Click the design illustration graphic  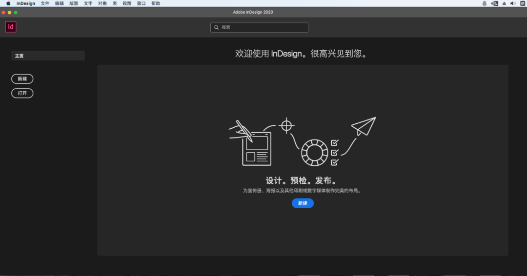[302, 141]
